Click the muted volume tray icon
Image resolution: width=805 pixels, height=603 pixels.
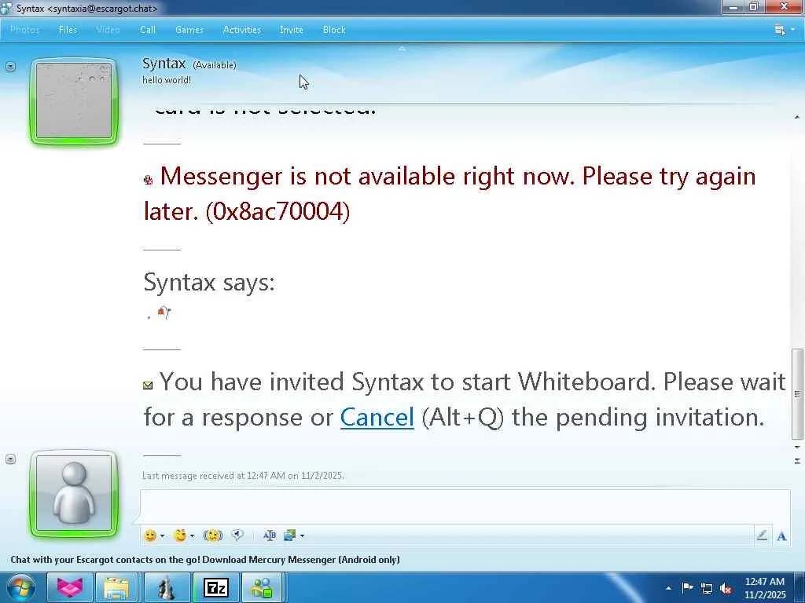(726, 589)
